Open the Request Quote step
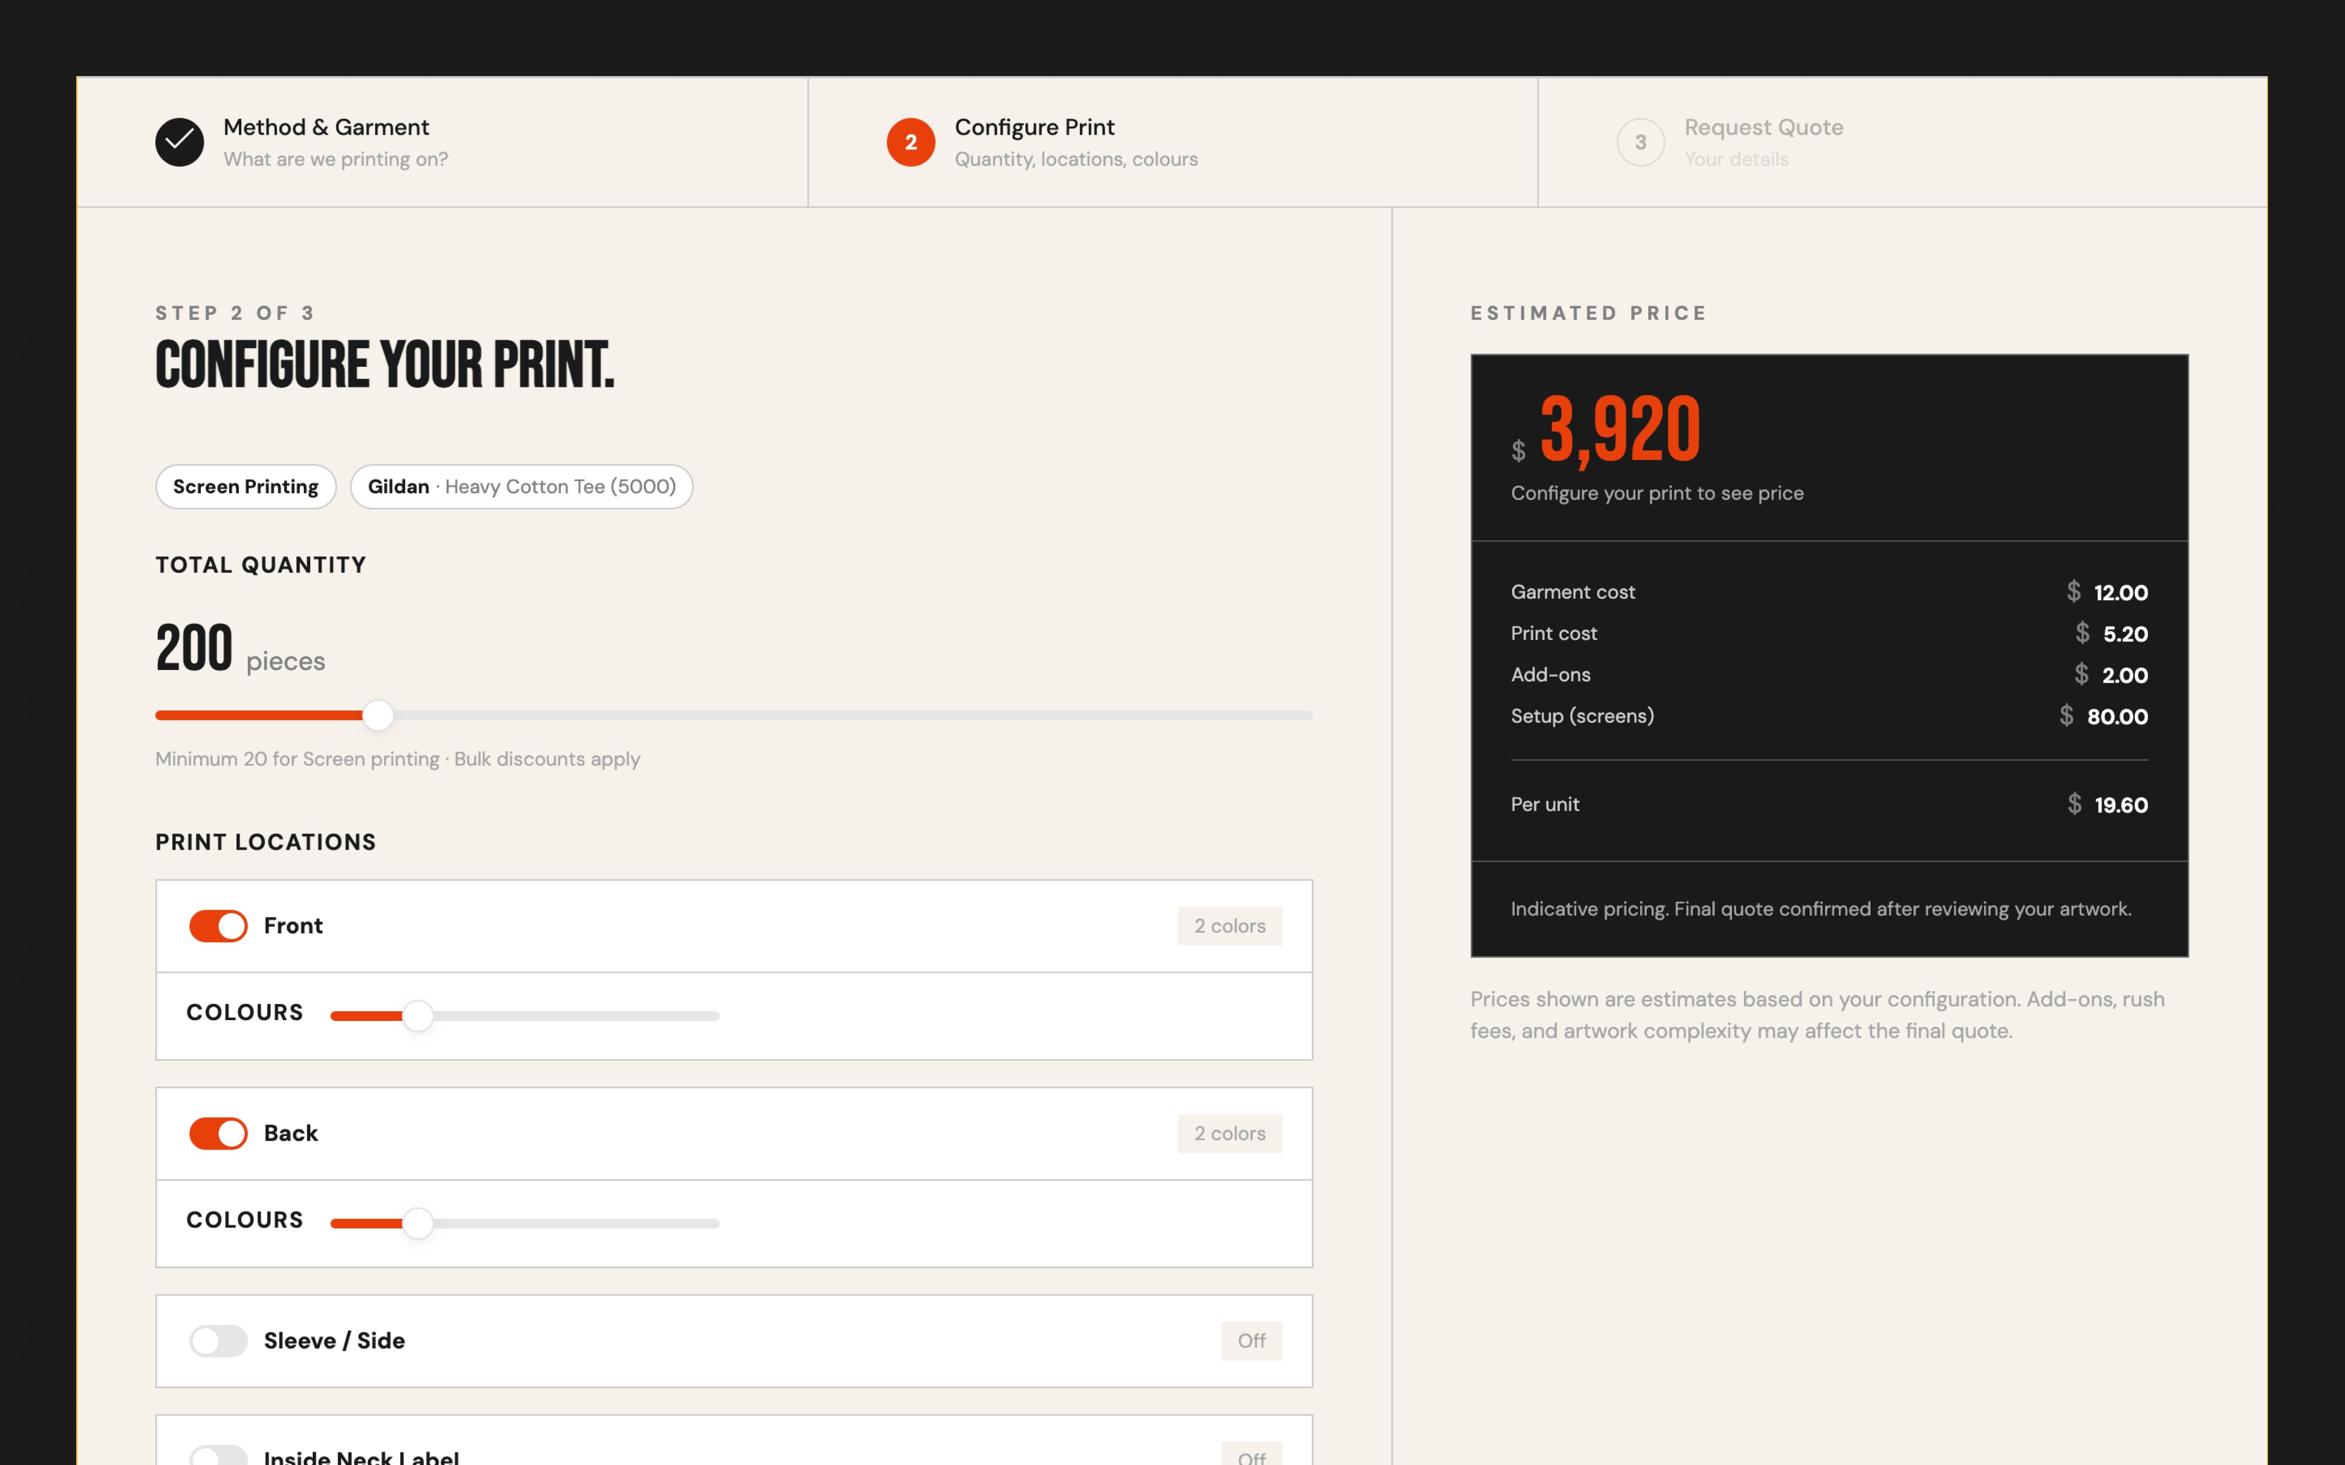This screenshot has width=2345, height=1465. (x=1902, y=143)
